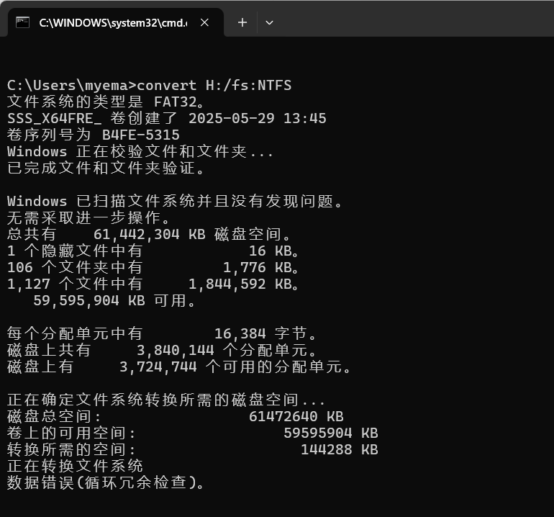
Task: Select the C:\WINDOWS\system32\cmd.exe tab
Action: tap(116, 22)
